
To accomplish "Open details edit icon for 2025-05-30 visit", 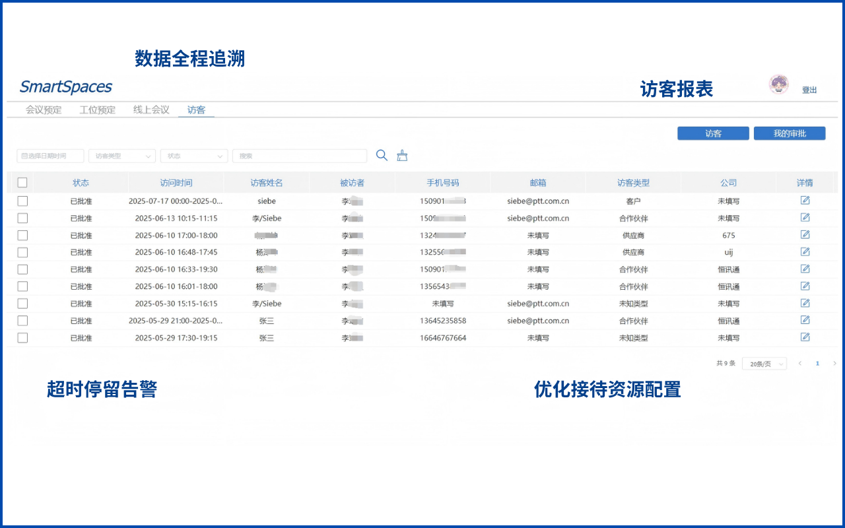I will 805,303.
